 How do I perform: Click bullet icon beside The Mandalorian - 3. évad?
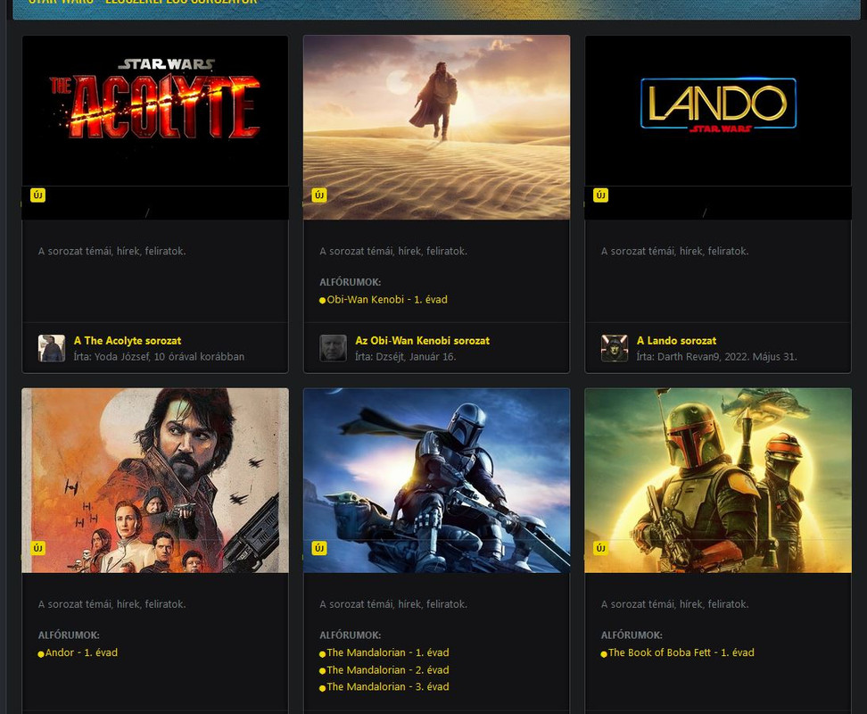322,688
